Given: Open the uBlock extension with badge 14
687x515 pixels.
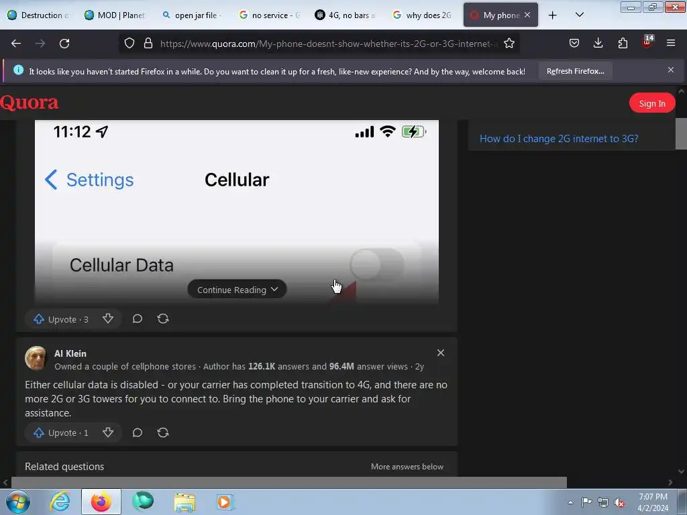Looking at the screenshot, I should pyautogui.click(x=647, y=42).
